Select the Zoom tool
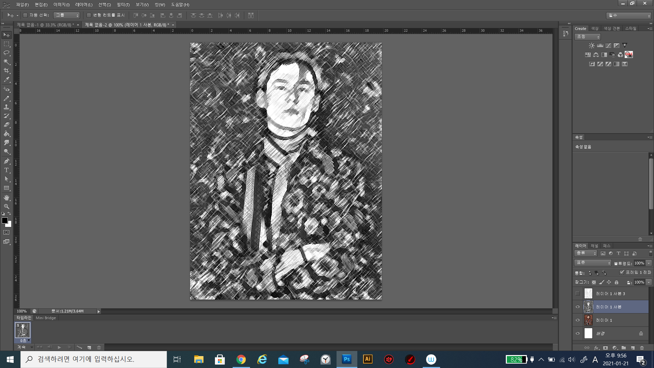The image size is (654, 368). click(x=6, y=206)
